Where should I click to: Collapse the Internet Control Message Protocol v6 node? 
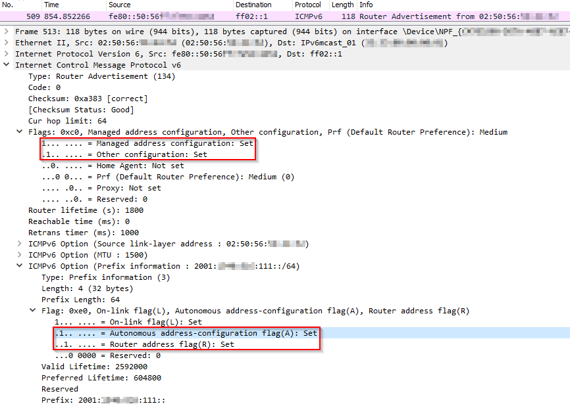click(x=7, y=65)
